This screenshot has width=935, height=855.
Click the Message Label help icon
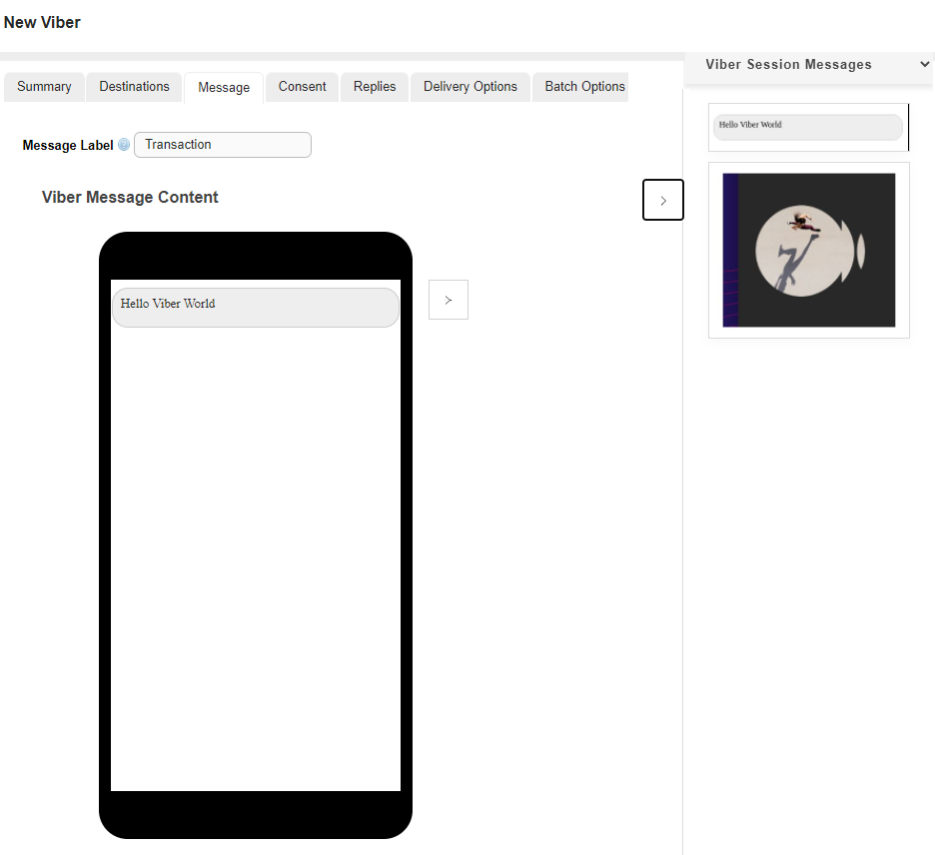click(x=124, y=145)
